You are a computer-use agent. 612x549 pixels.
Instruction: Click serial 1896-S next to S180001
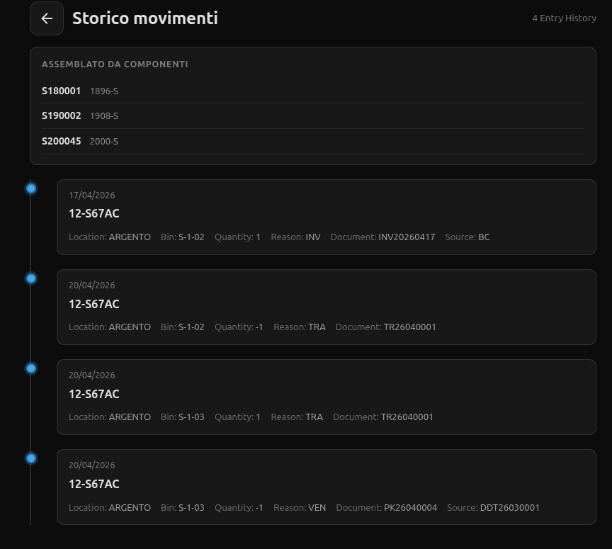coord(104,91)
